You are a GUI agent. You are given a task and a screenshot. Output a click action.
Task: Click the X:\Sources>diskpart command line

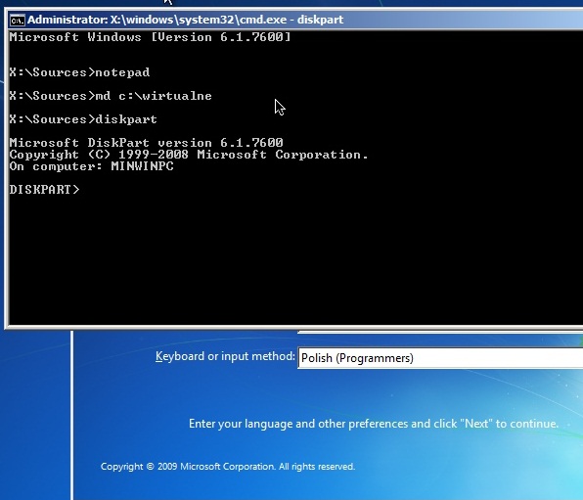tap(83, 119)
